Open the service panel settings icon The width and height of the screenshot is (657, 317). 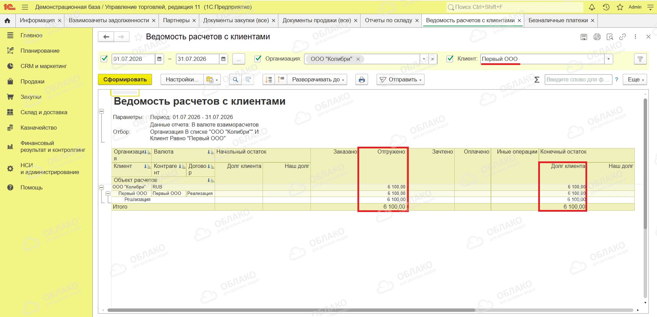(650, 7)
